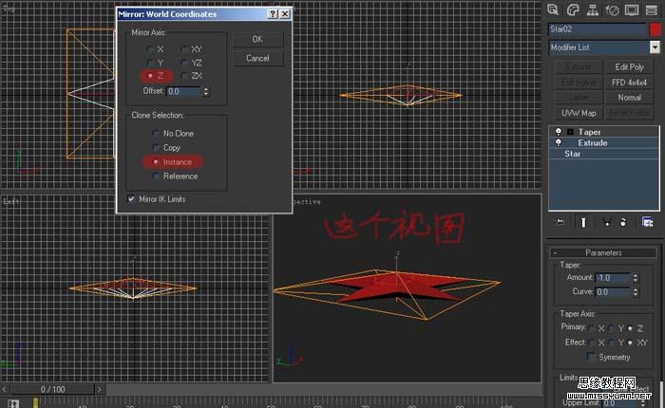
Task: Open the Hierarchy command panel tab
Action: [593, 9]
